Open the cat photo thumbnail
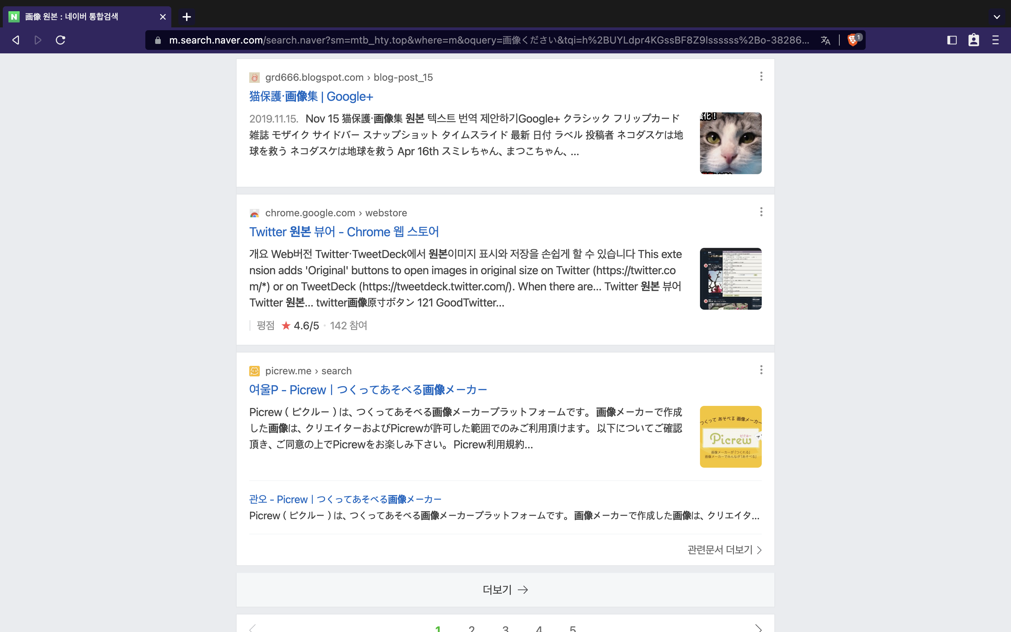 tap(731, 143)
